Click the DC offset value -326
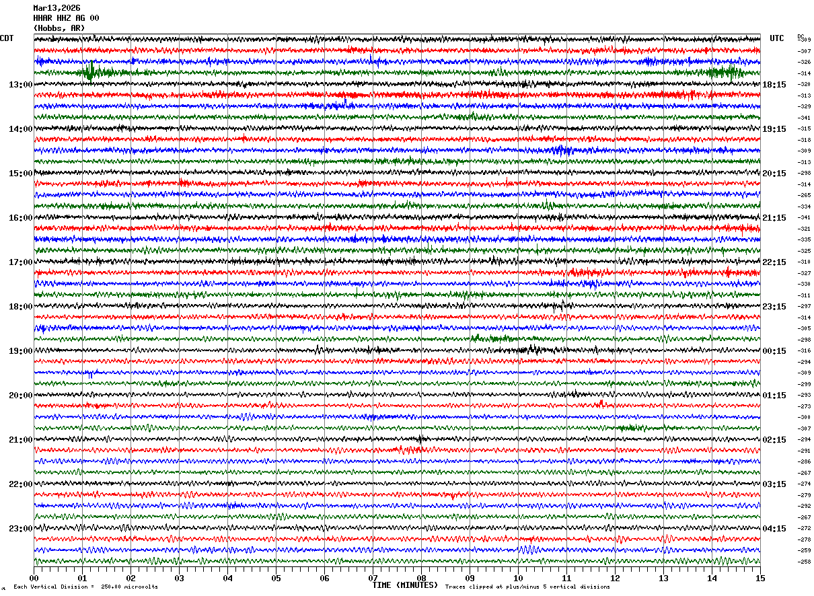 click(x=804, y=63)
